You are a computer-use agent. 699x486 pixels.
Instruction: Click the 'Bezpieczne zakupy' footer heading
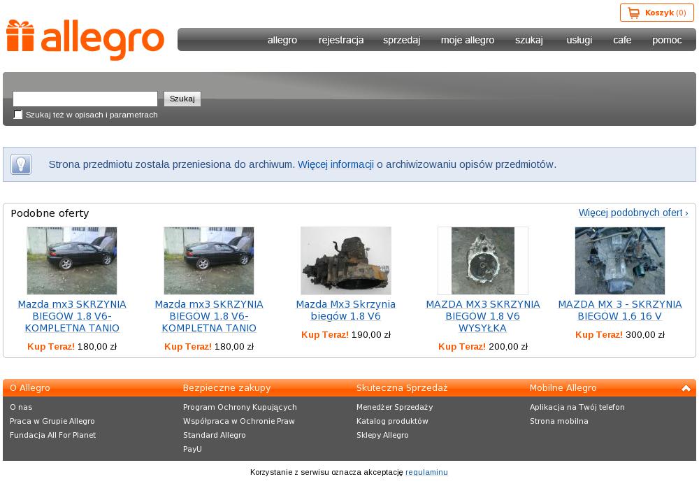tap(227, 388)
